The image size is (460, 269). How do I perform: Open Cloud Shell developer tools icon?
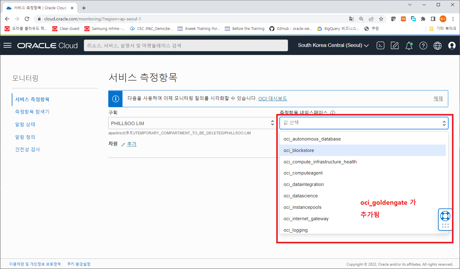pyautogui.click(x=380, y=45)
